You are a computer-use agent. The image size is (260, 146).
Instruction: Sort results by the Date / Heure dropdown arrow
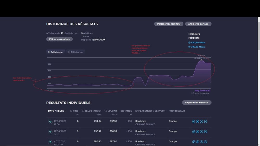click(66, 111)
